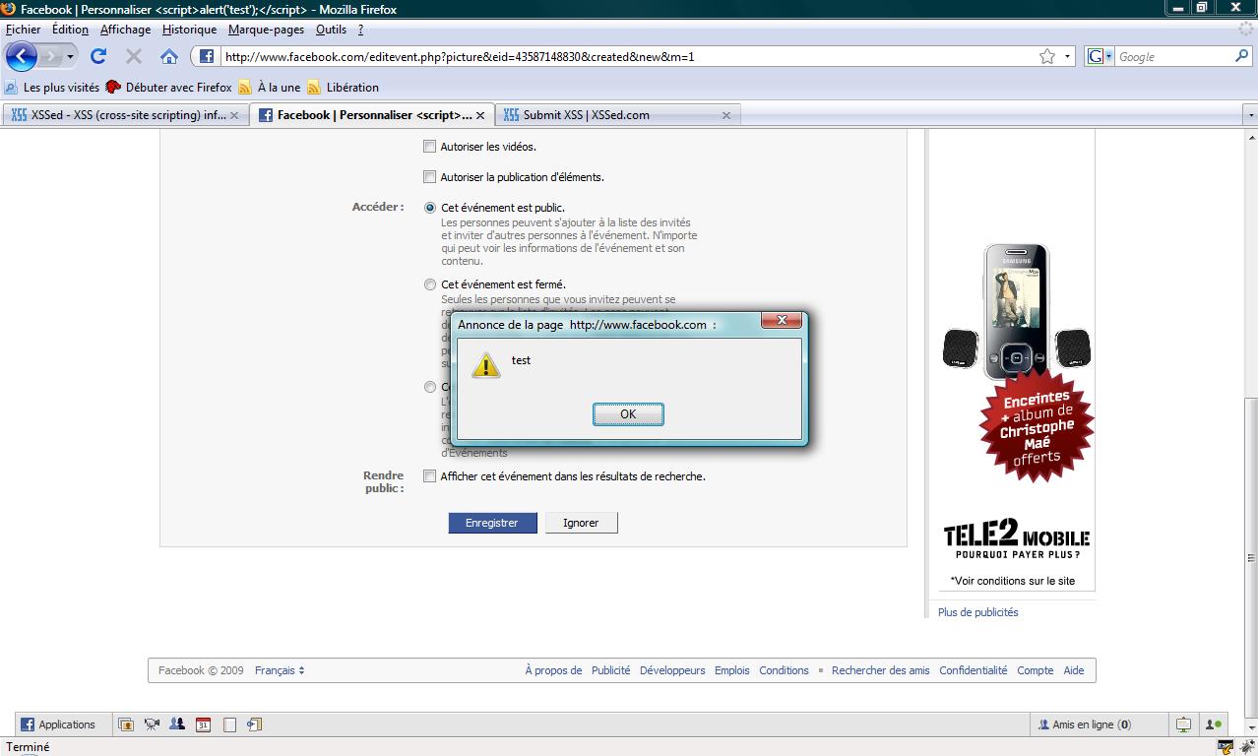Open the Facebook photos icon in bottom bar
Viewport: 1258px width, 756px height.
pos(126,724)
